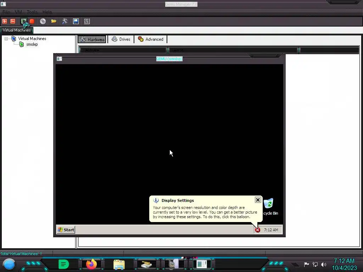Start the VM with the green play icon
Screen dimensions: 363x272
point(24,21)
